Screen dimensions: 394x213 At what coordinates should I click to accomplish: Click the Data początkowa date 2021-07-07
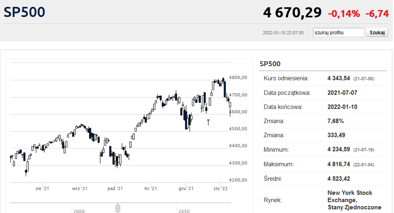tap(342, 92)
